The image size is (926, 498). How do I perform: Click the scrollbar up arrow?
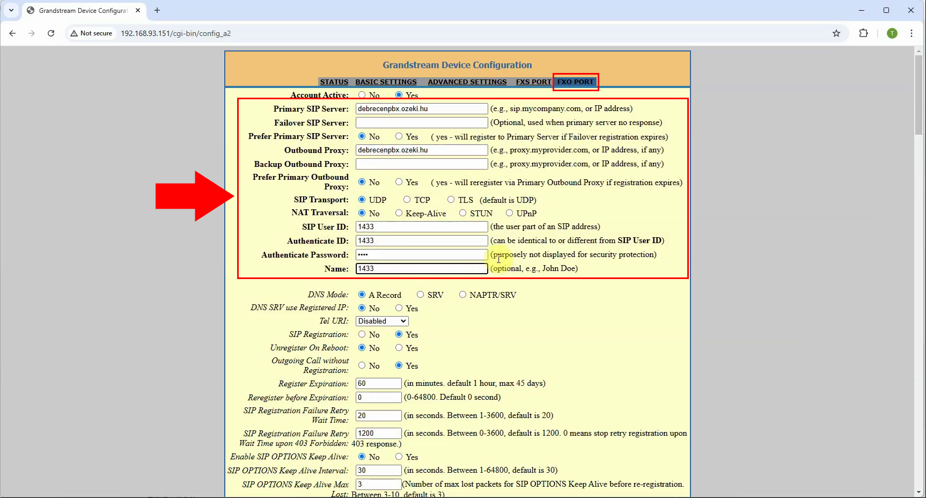(919, 50)
